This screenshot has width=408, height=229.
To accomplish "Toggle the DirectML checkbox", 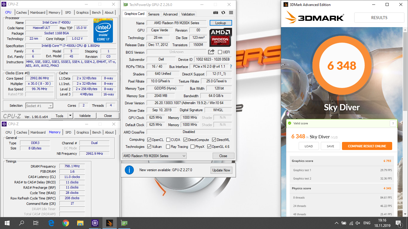I will coord(214,140).
